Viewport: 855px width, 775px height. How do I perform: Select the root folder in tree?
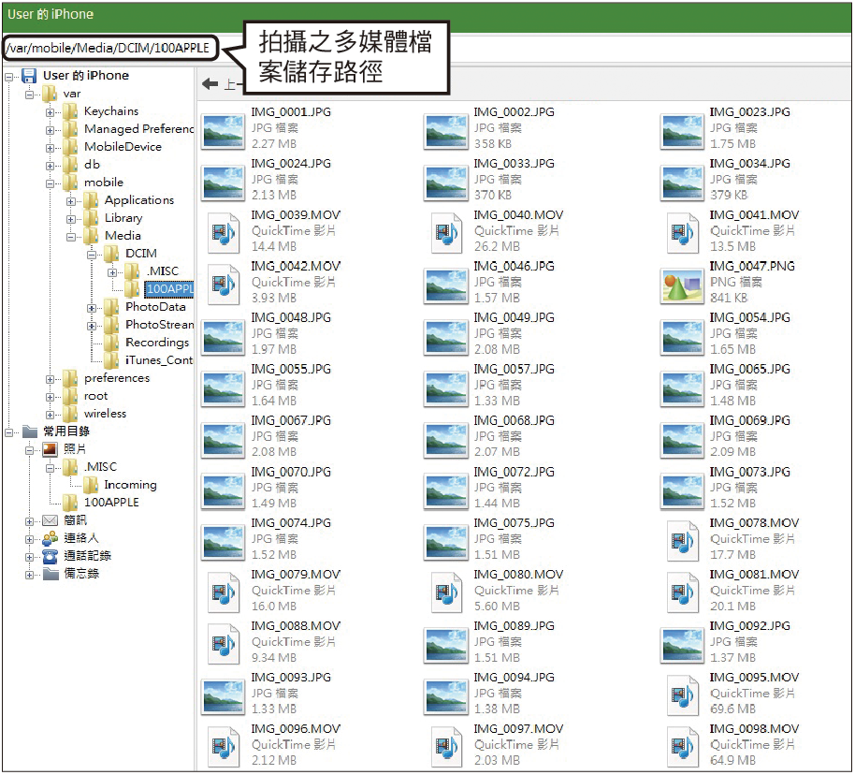coord(95,396)
